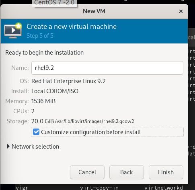Click the New VM title bar

pos(94,11)
